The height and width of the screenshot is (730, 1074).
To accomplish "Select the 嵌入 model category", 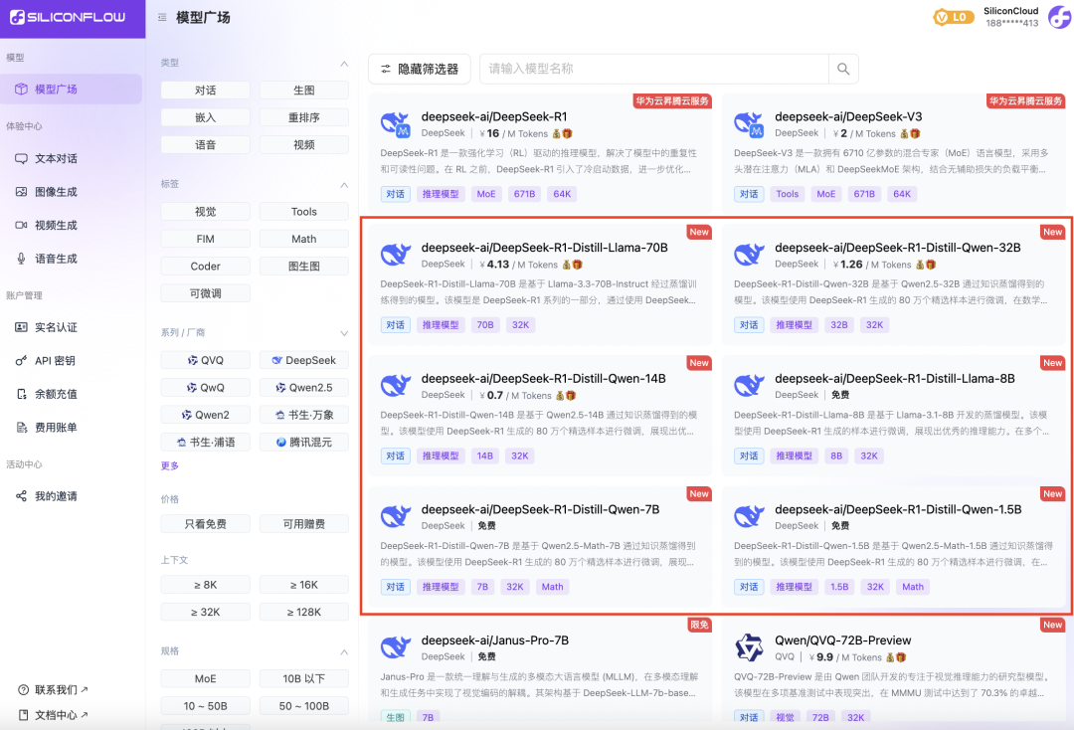I will tap(205, 117).
